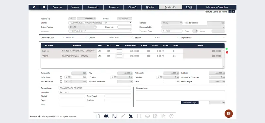This screenshot has height=123, width=265.
Task: Click the I V A Ret. percentage field
Action: (x=159, y=77)
